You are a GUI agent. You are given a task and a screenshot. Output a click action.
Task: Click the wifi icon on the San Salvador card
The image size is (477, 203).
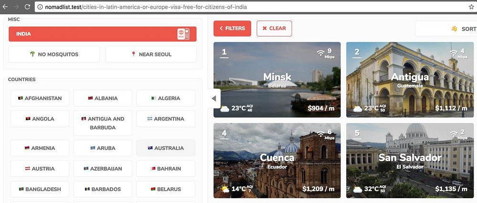[454, 134]
